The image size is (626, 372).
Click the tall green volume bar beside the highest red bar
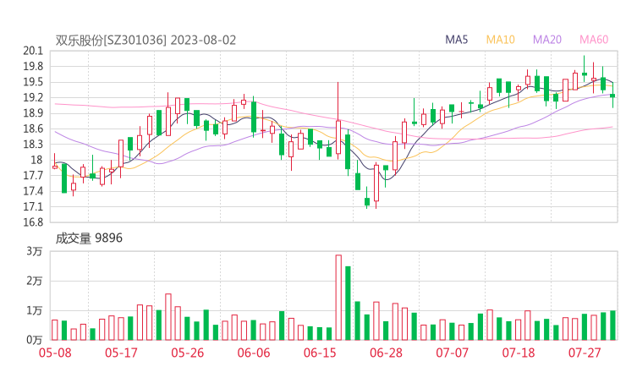pos(348,303)
